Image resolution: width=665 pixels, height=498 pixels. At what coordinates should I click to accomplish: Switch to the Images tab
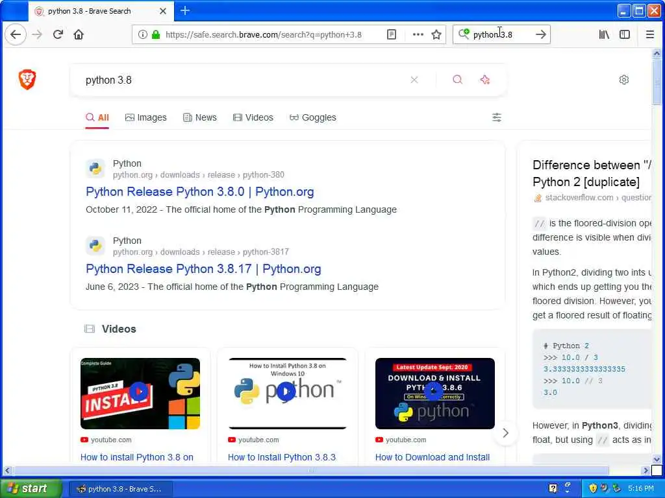pyautogui.click(x=146, y=117)
